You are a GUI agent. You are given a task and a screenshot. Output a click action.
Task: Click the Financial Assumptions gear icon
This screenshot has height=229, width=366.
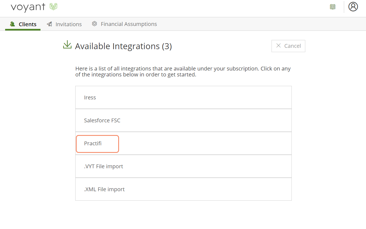[94, 24]
